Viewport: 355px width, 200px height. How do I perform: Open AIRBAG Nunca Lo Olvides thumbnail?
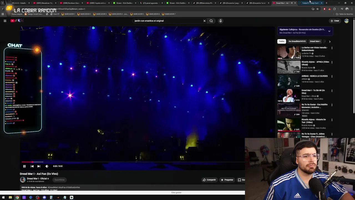coord(289,81)
